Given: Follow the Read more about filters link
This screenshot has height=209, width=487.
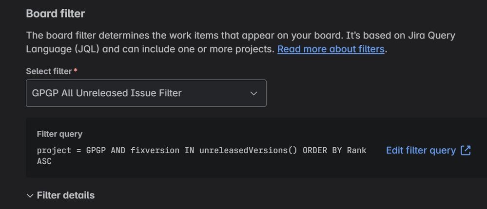Looking at the screenshot, I should [x=331, y=49].
